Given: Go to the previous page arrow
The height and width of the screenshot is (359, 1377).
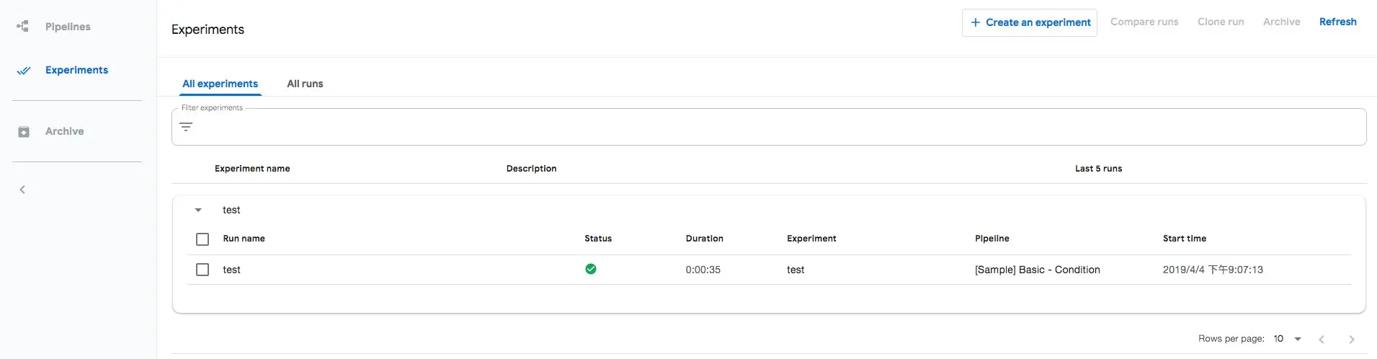Looking at the screenshot, I should [1322, 339].
